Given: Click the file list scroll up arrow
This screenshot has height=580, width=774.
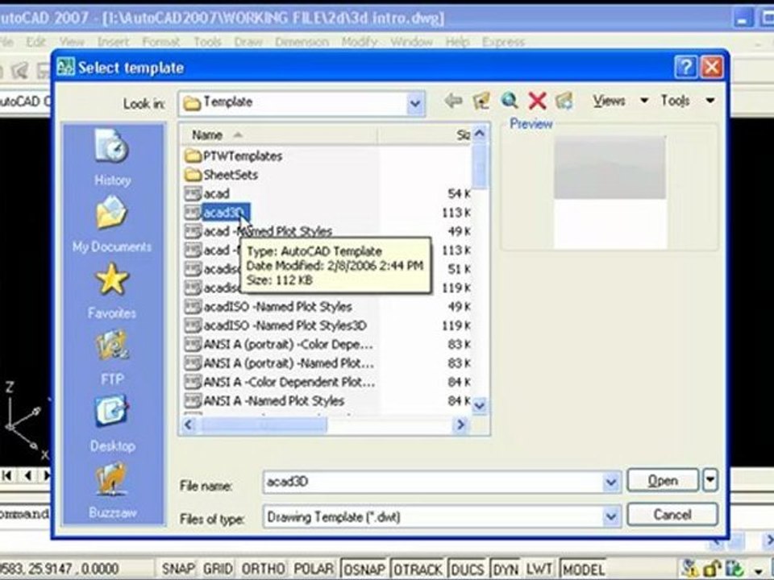Looking at the screenshot, I should [x=479, y=135].
